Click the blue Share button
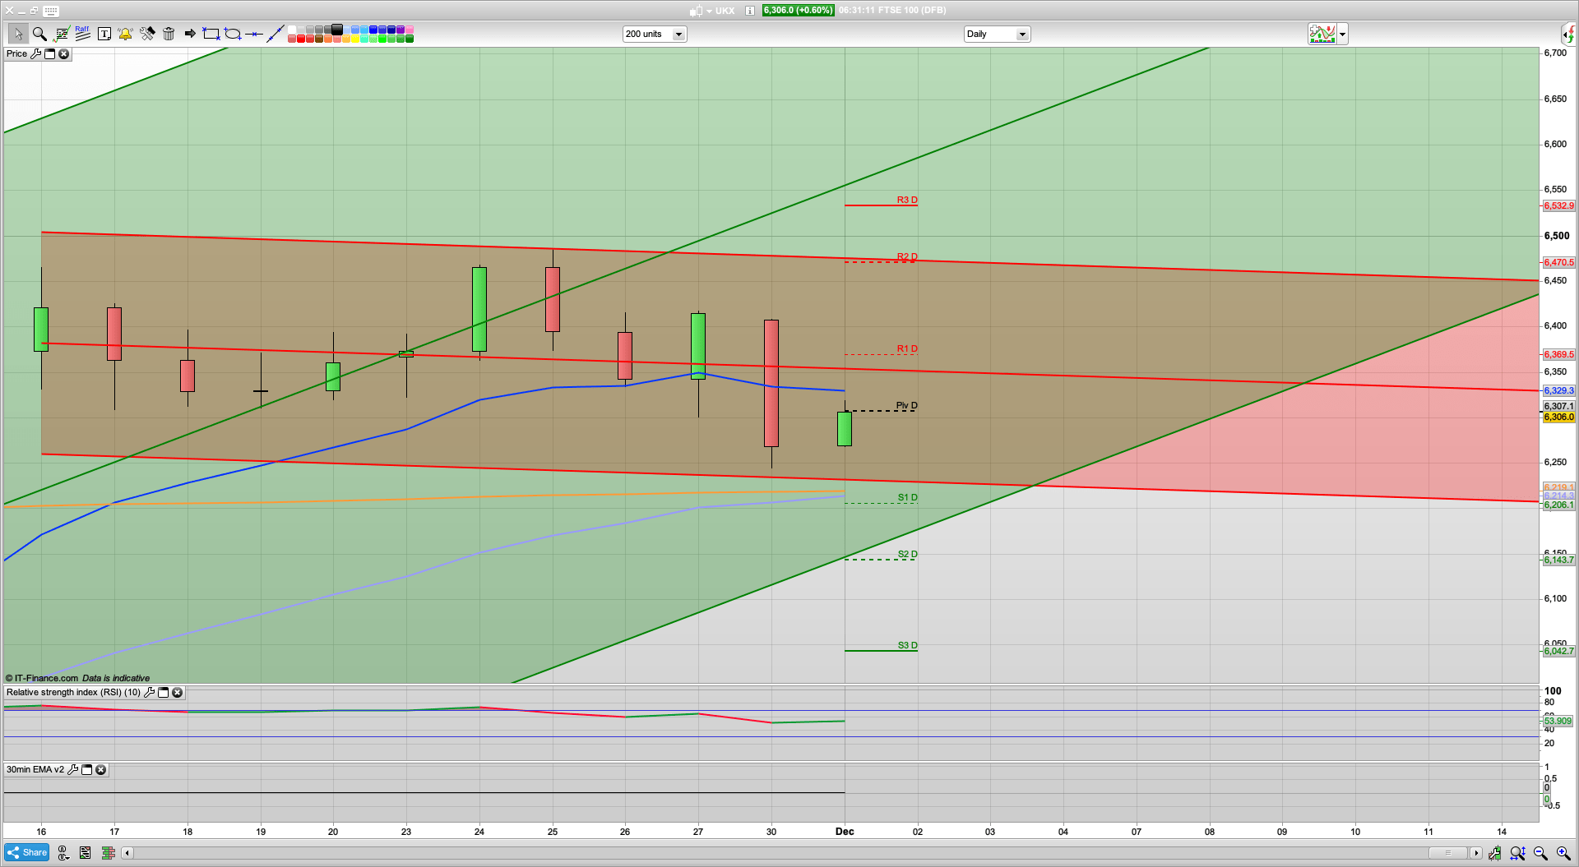 (26, 852)
